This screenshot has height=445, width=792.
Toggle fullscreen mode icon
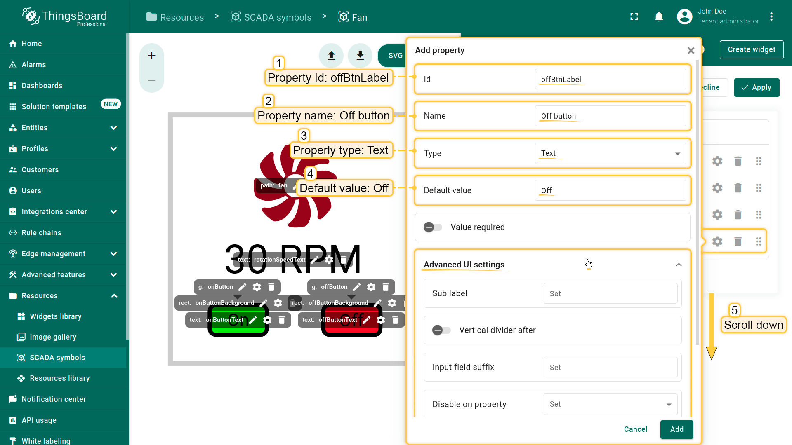(x=634, y=17)
